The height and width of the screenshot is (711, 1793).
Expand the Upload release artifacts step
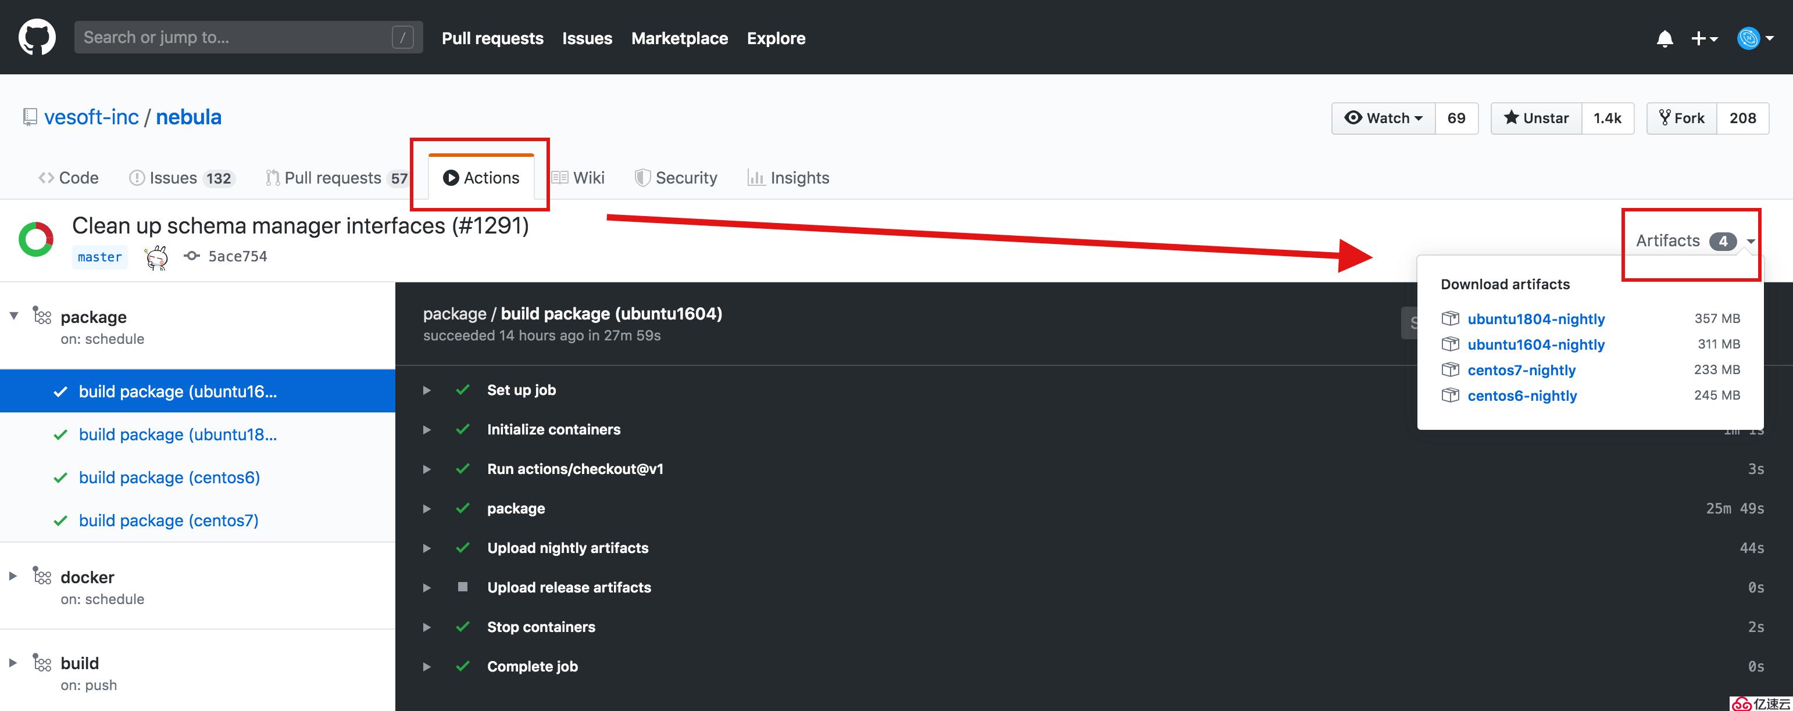[x=427, y=588]
